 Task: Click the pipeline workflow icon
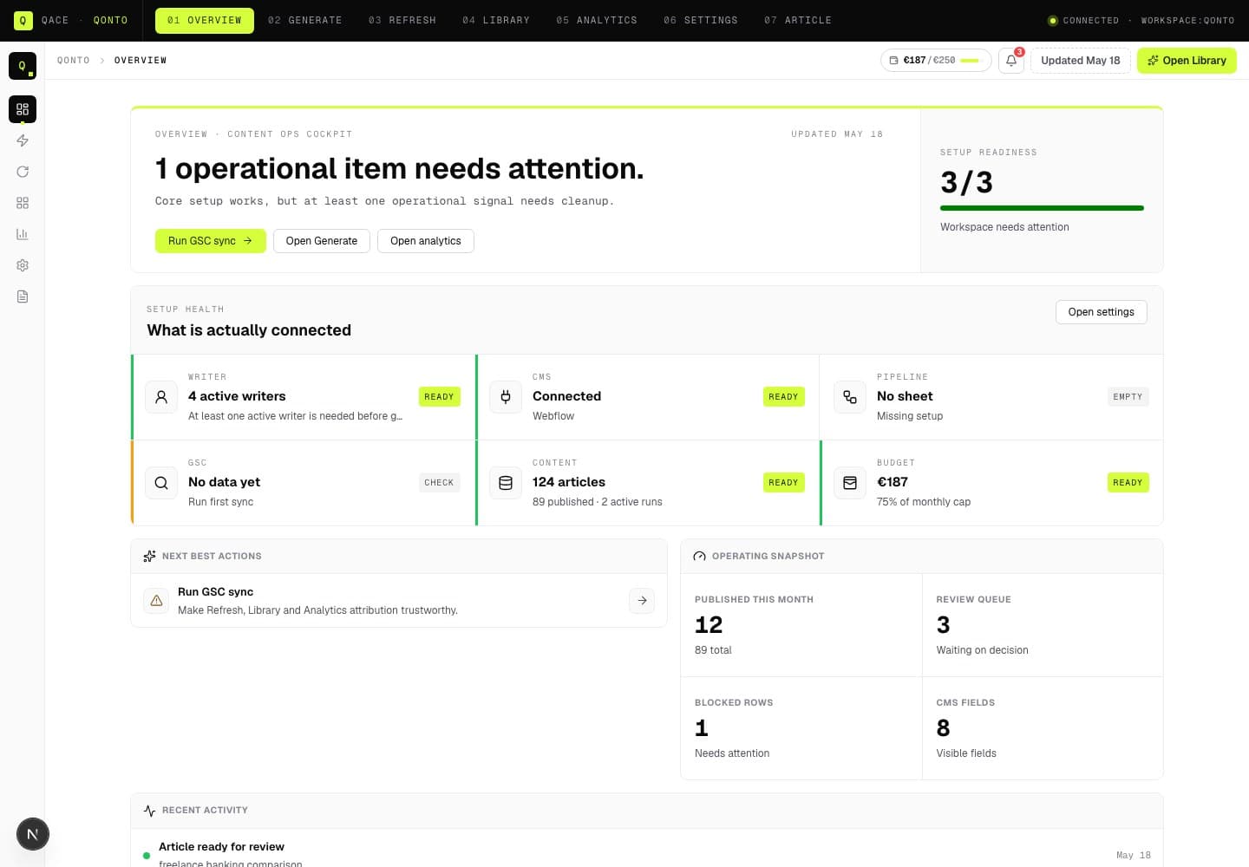click(850, 397)
